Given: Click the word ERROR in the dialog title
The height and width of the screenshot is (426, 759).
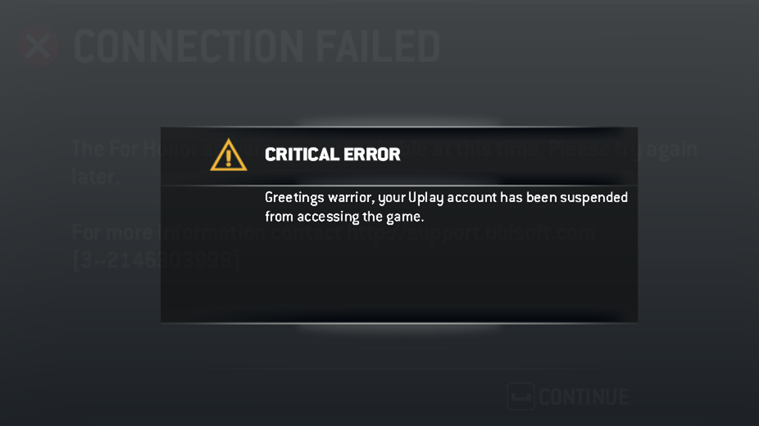Looking at the screenshot, I should (369, 155).
